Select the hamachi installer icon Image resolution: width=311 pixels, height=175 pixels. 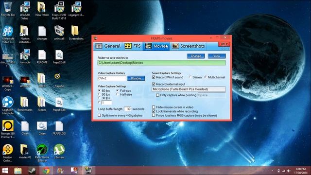pyautogui.click(x=25, y=56)
